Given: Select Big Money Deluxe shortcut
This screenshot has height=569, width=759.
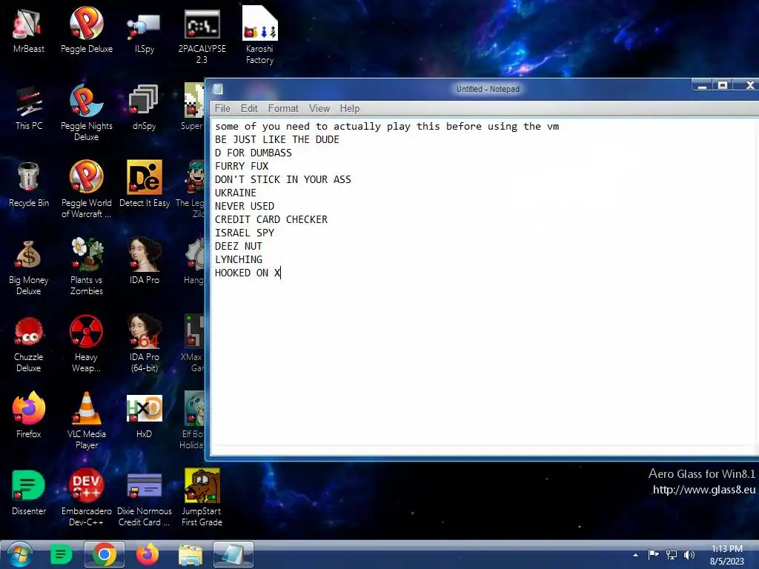Looking at the screenshot, I should tap(29, 267).
